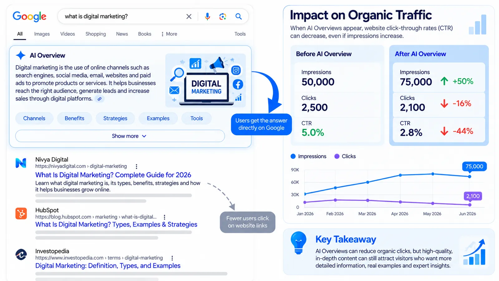Click the Key Takeaway lightbulb icon

[x=298, y=243]
